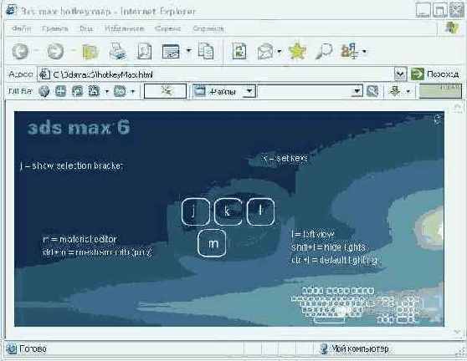Click the folder icon beside Файлы
This screenshot has height=361, width=467.
coord(200,91)
